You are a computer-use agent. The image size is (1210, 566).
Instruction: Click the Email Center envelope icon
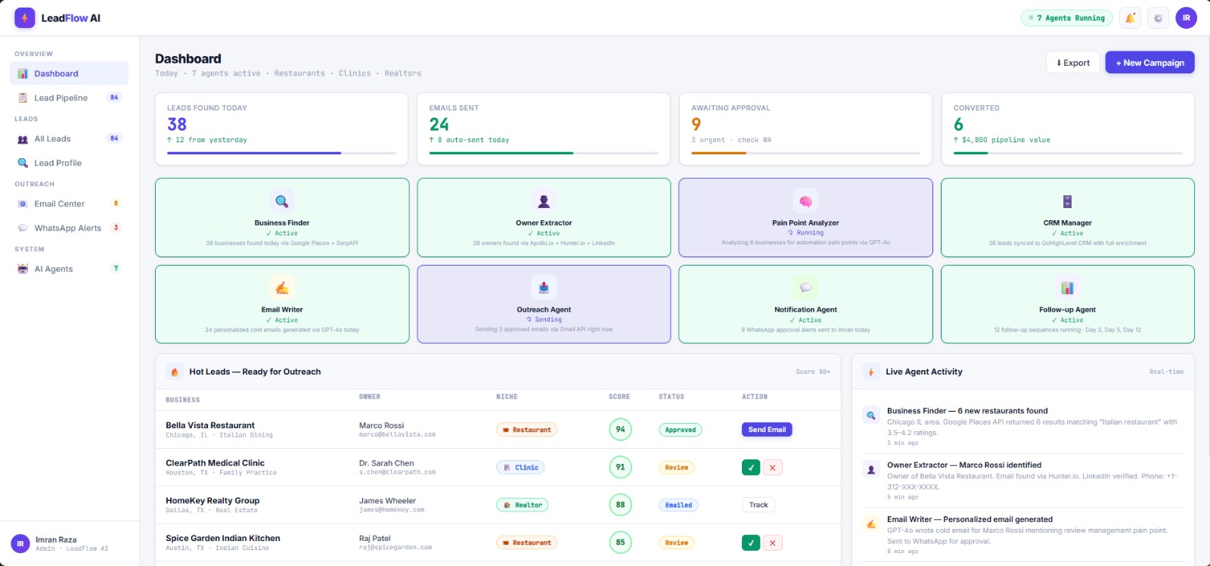(23, 204)
